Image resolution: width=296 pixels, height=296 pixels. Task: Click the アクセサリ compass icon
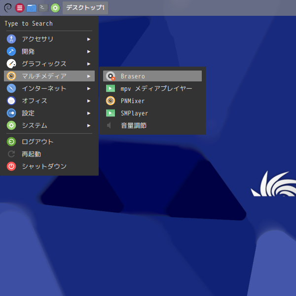[11, 39]
